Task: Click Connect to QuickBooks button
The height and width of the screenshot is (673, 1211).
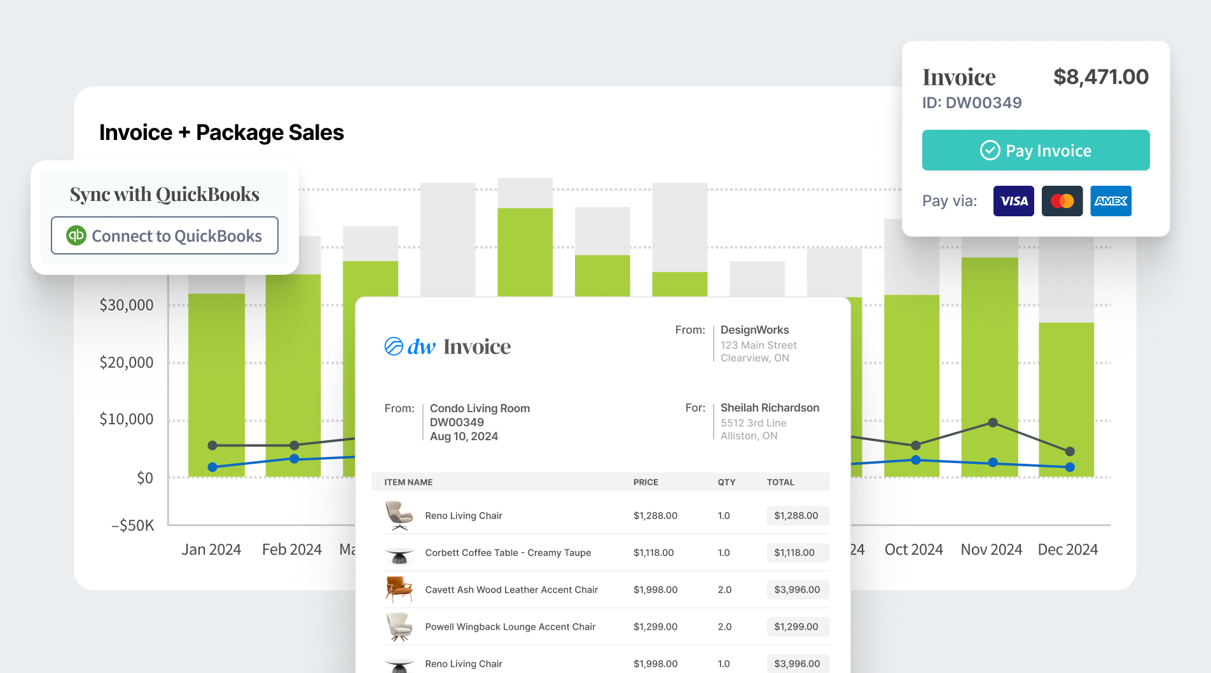Action: click(165, 236)
